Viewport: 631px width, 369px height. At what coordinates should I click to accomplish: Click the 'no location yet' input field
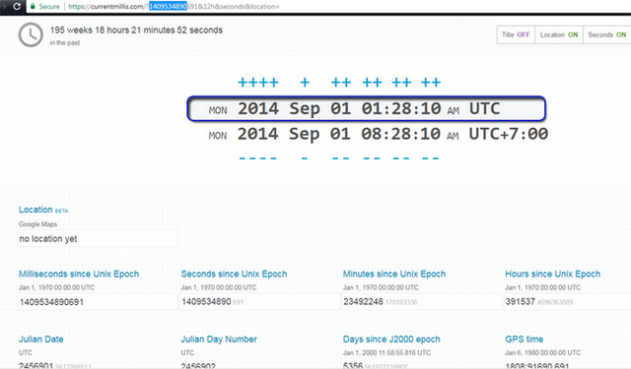pyautogui.click(x=98, y=238)
